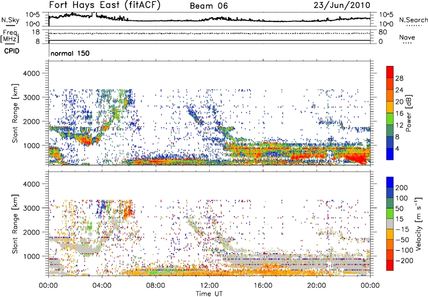The image size is (428, 297).
Task: Click the '4000' label on the power panel axis
Action: click(x=31, y=73)
